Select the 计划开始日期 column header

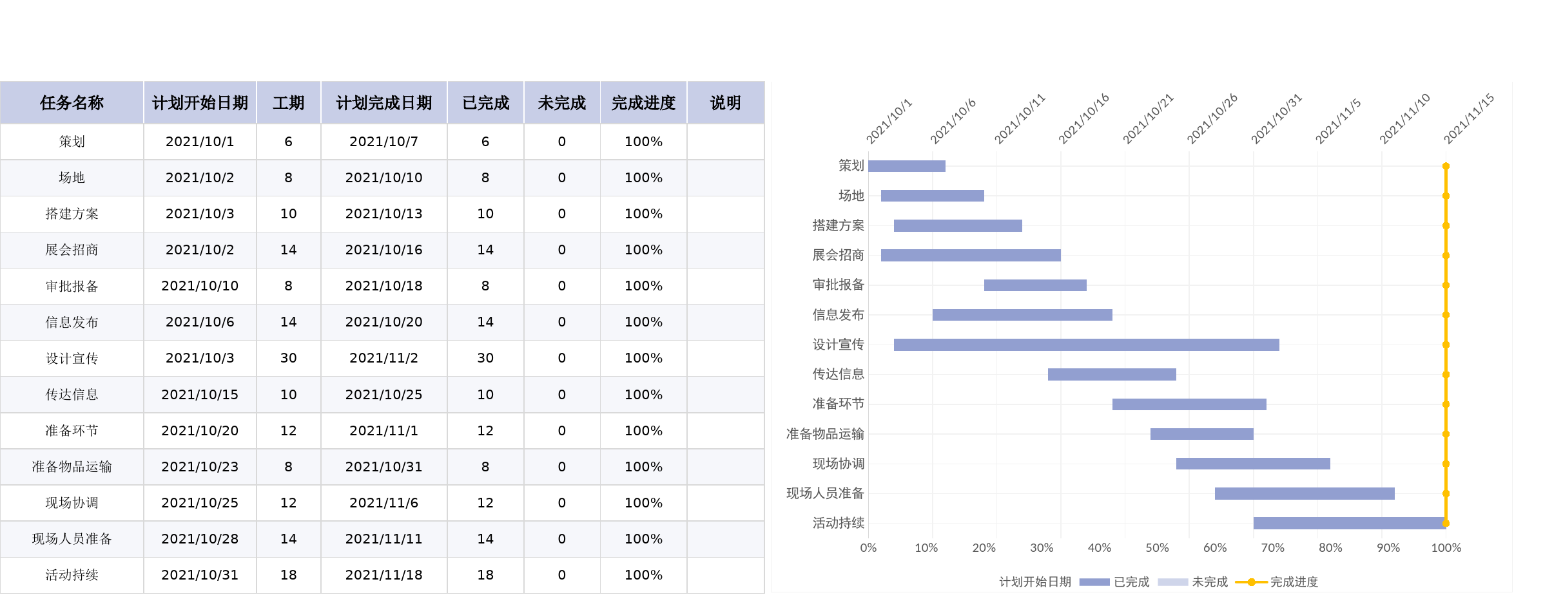pyautogui.click(x=200, y=102)
